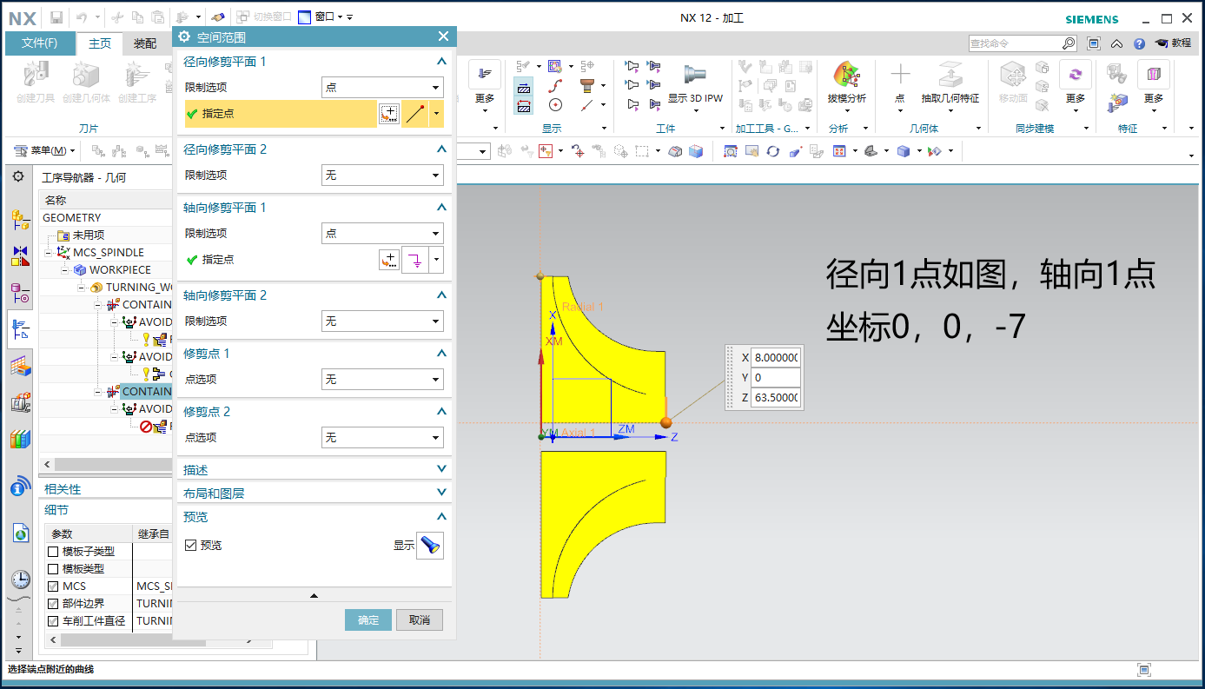Toggle the MCS checkbox in 细节 table

[53, 586]
